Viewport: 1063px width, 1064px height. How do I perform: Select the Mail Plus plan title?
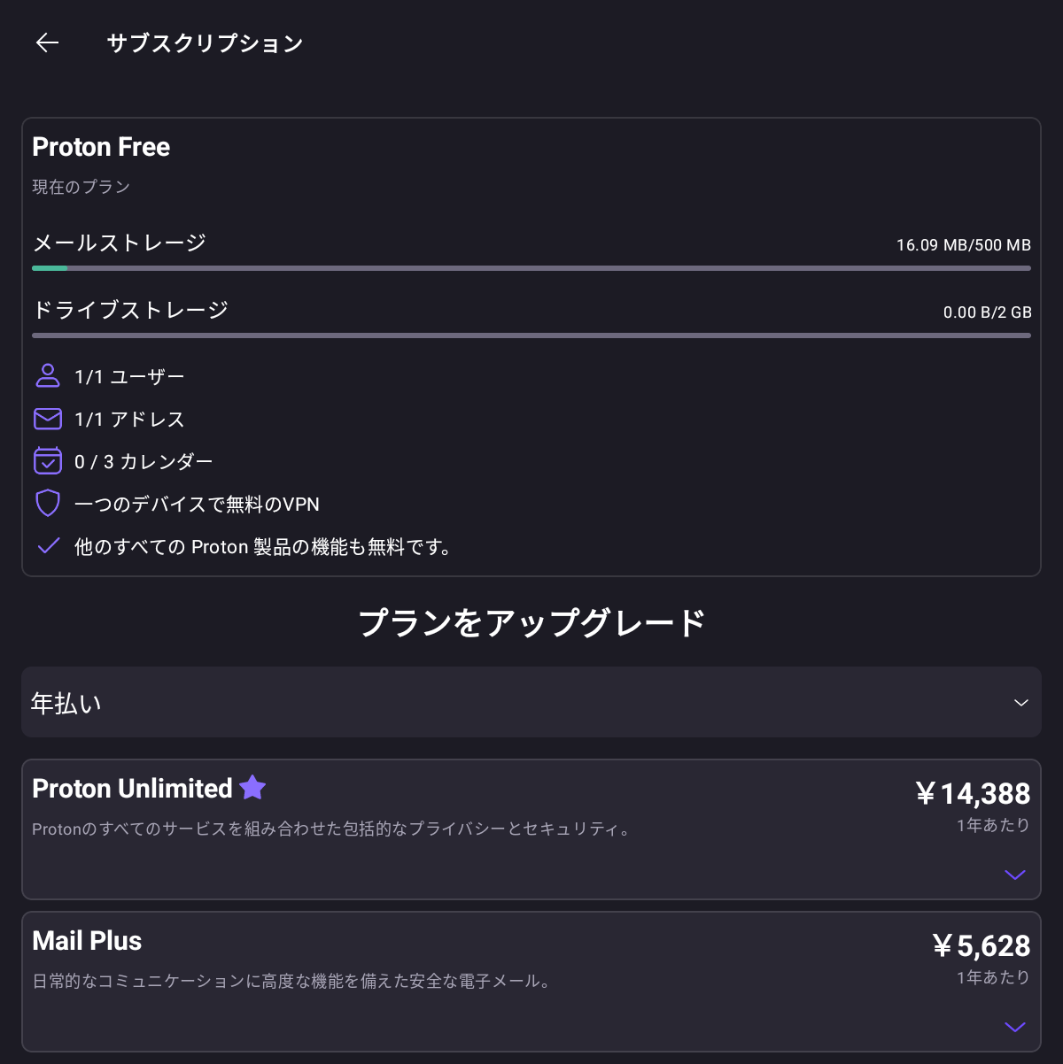coord(87,940)
